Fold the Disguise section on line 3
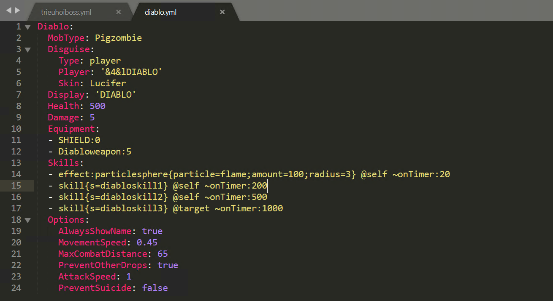The image size is (553, 301). (x=28, y=50)
